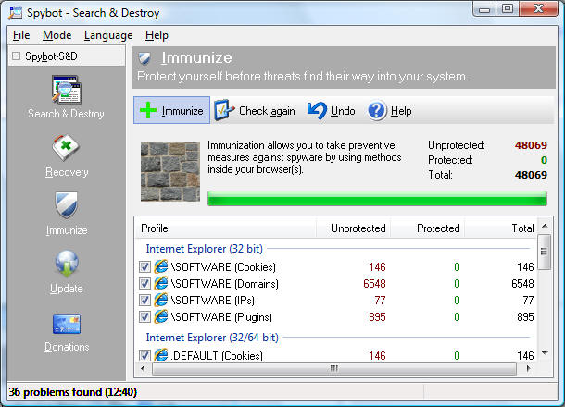This screenshot has height=407, width=565.
Task: Open the Mode menu
Action: point(56,35)
